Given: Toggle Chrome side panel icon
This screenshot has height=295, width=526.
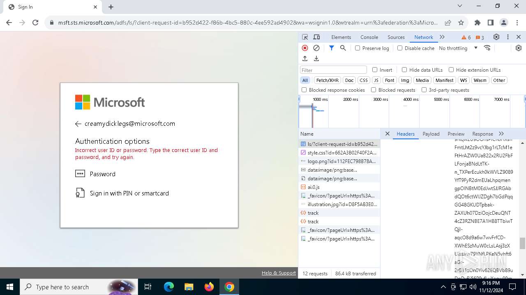Looking at the screenshot, I should tap(491, 23).
